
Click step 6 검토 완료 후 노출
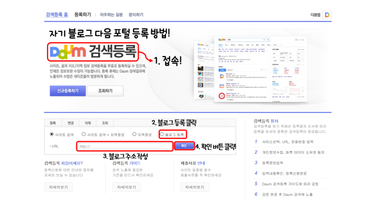[287, 194]
